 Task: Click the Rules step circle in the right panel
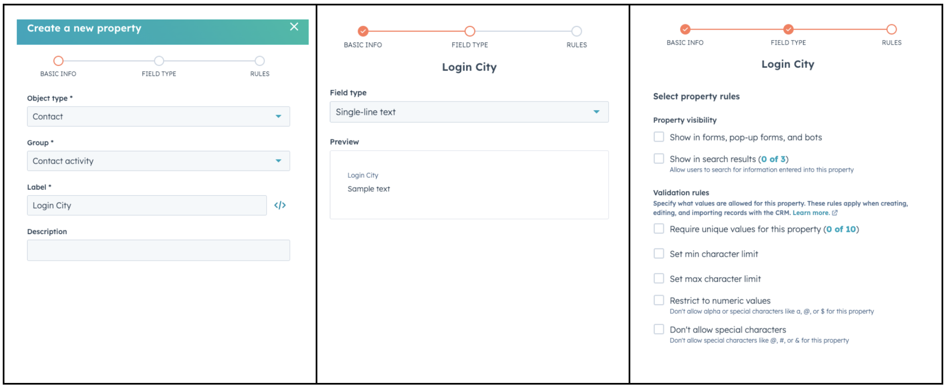click(891, 29)
